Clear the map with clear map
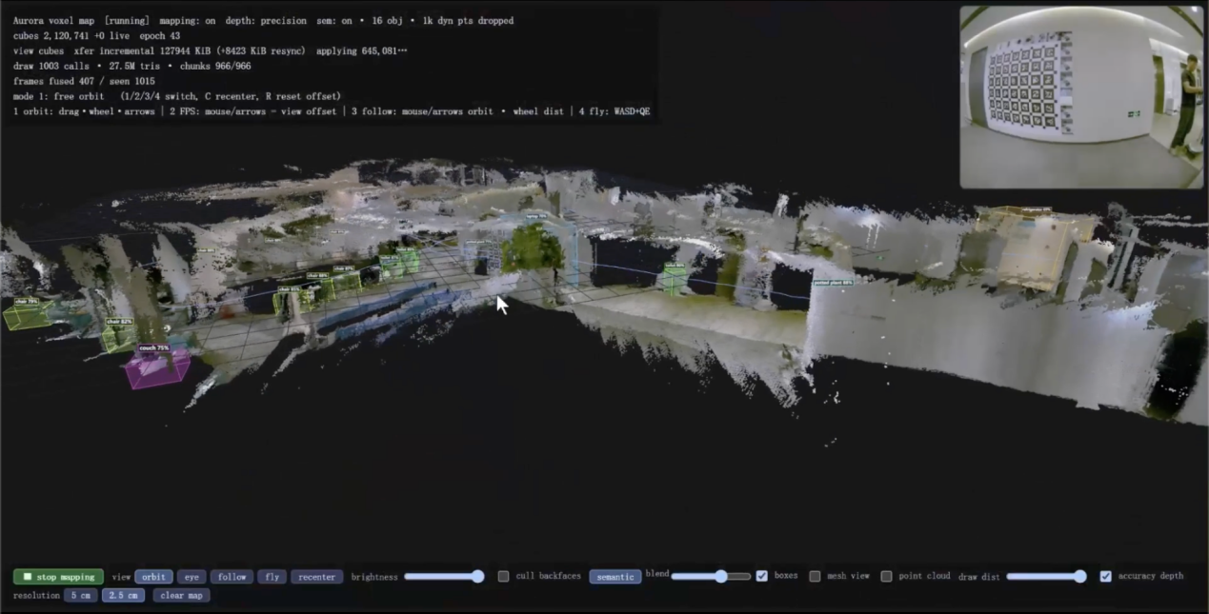The image size is (1209, 614). coord(181,596)
